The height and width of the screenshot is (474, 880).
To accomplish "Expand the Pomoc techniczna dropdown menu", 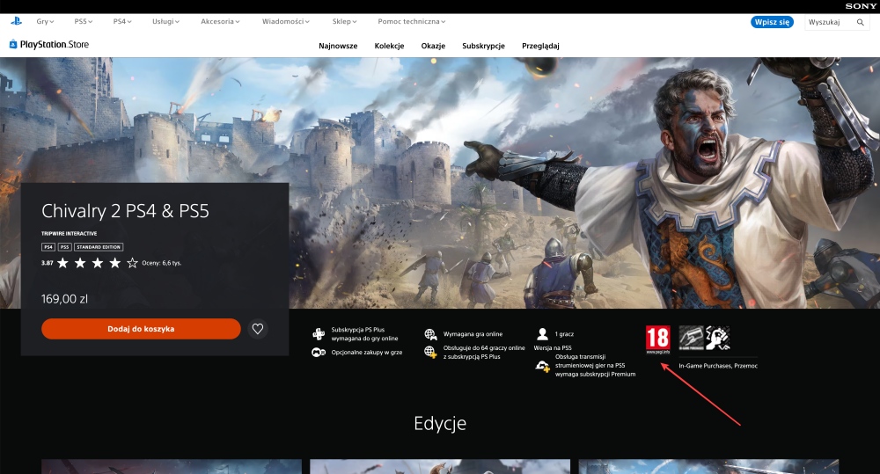I will (411, 21).
